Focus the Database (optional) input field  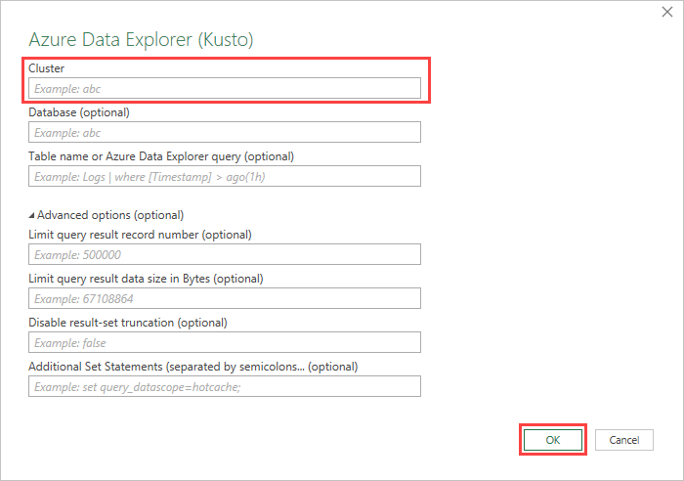coord(225,132)
